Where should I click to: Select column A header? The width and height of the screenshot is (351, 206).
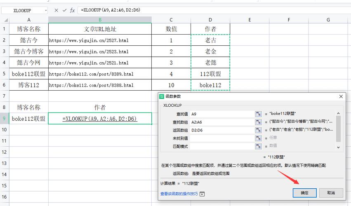[29, 20]
